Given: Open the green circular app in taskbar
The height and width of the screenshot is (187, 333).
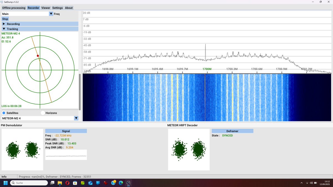Looking at the screenshot, I should pos(83,183).
